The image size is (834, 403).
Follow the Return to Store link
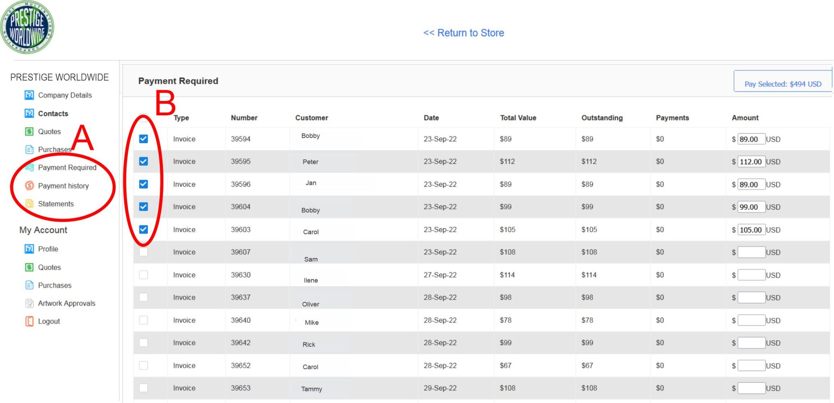pos(463,33)
